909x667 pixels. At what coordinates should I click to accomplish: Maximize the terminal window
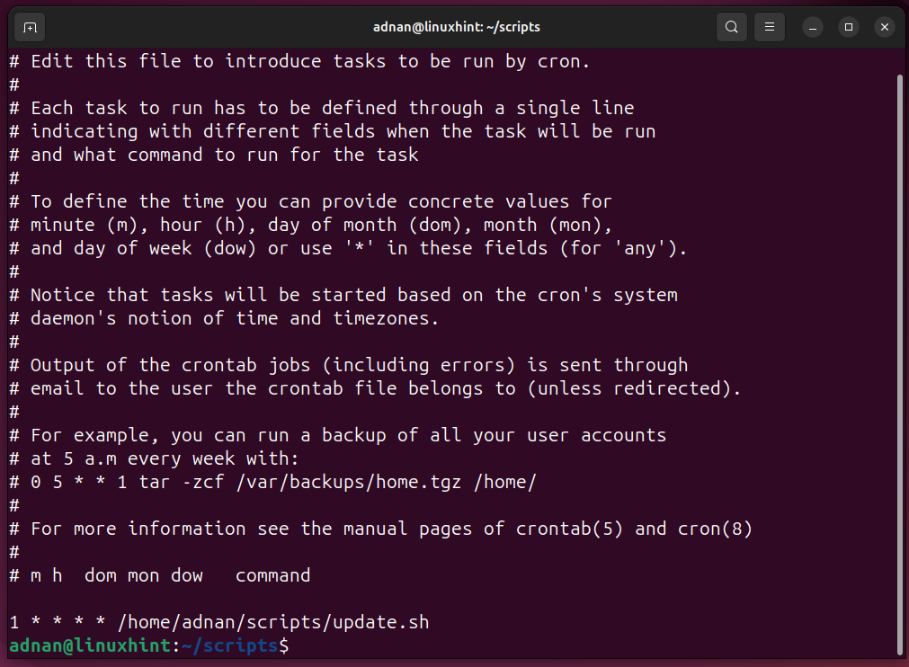pyautogui.click(x=848, y=27)
